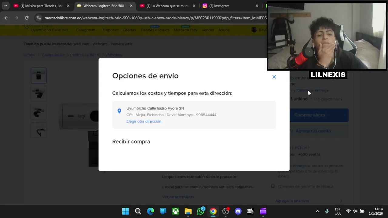Screen dimensions: 388x218
Task: Click the Uyumbicho Calle Isidro Ayora SN address text
Action: pos(155,108)
